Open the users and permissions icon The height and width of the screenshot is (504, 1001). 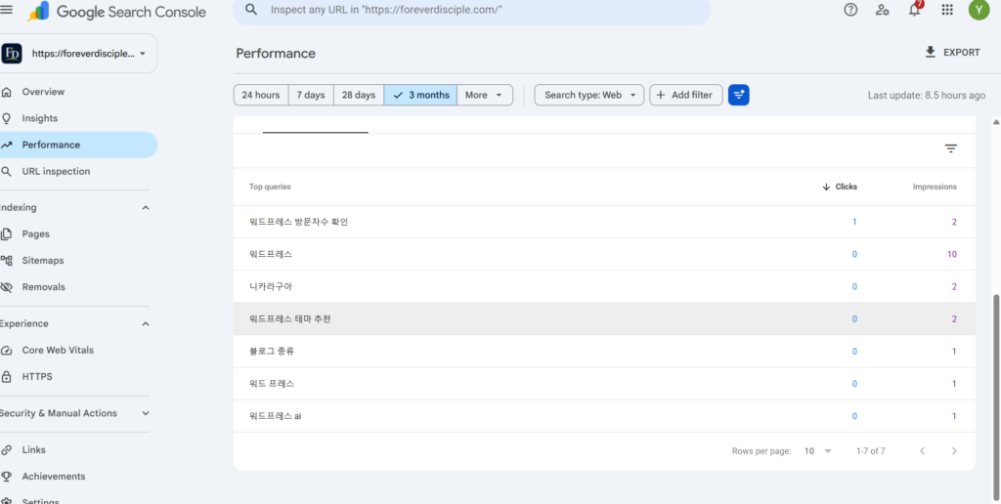pos(883,10)
